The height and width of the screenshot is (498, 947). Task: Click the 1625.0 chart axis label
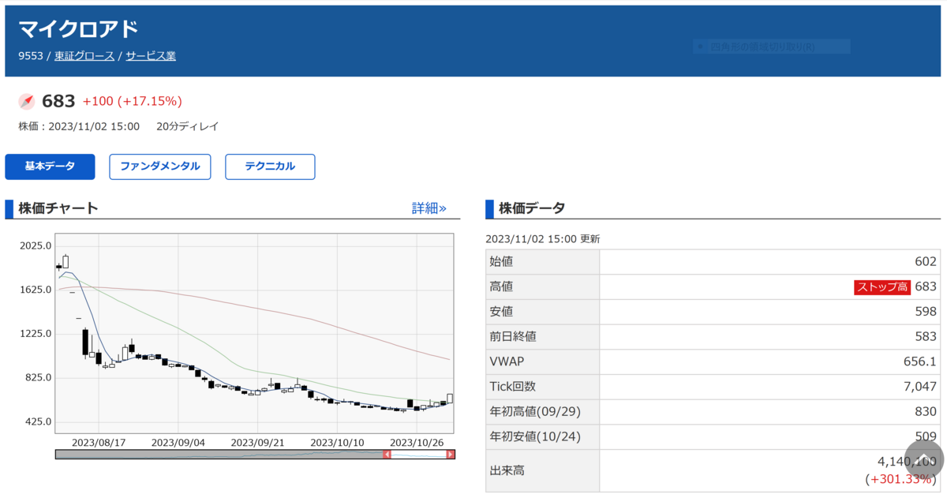tap(36, 290)
